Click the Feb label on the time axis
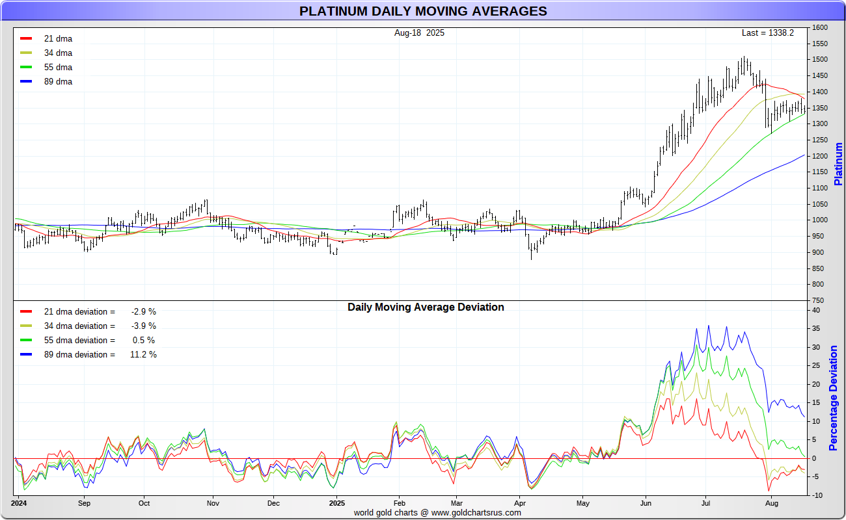This screenshot has width=846, height=520. [x=399, y=503]
